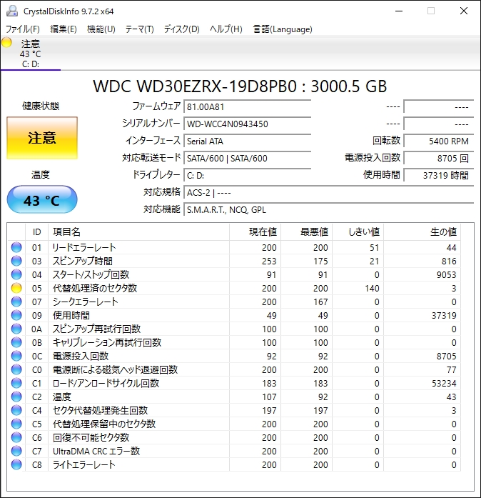The height and width of the screenshot is (498, 481).
Task: Click worst value 167 in シークエラーレート row
Action: (320, 302)
